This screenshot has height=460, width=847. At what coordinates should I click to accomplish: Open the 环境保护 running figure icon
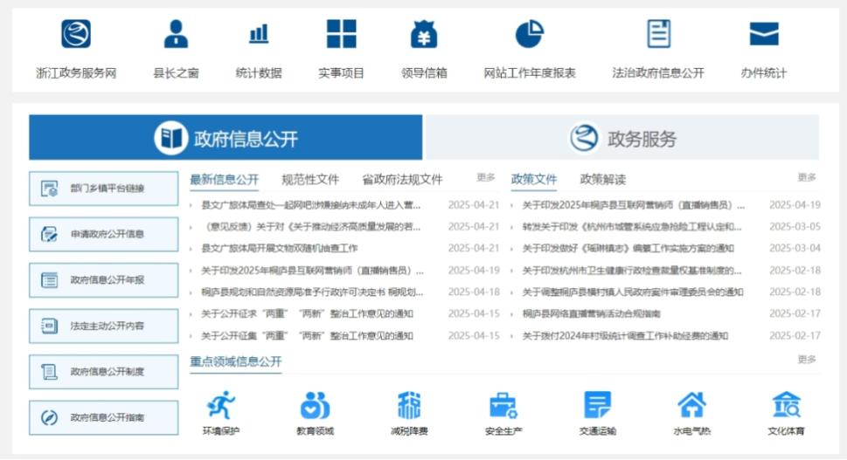(221, 405)
